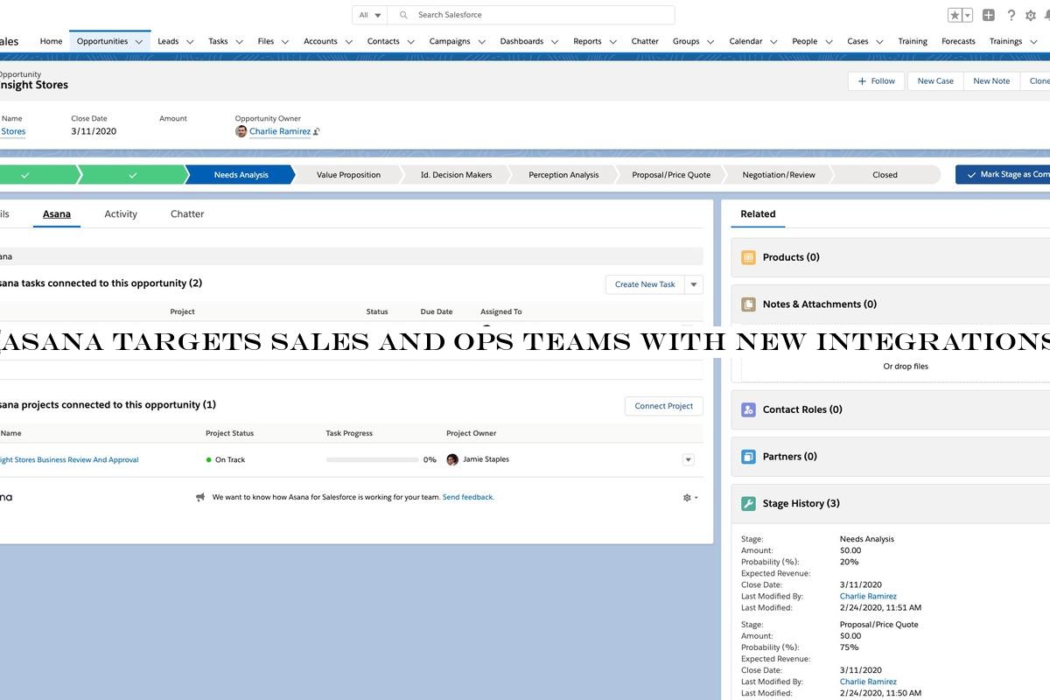Expand the Reports nav chevron

[x=612, y=41]
